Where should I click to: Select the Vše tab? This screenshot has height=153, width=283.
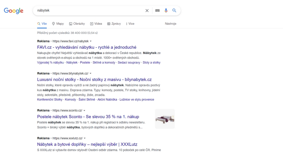point(42,24)
